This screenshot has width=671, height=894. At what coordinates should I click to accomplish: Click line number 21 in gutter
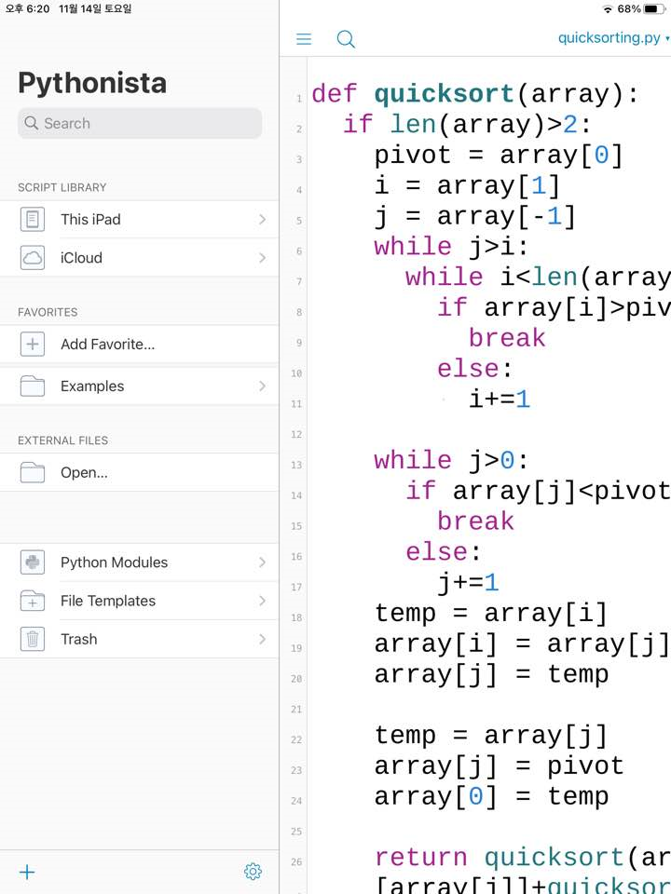pos(296,710)
